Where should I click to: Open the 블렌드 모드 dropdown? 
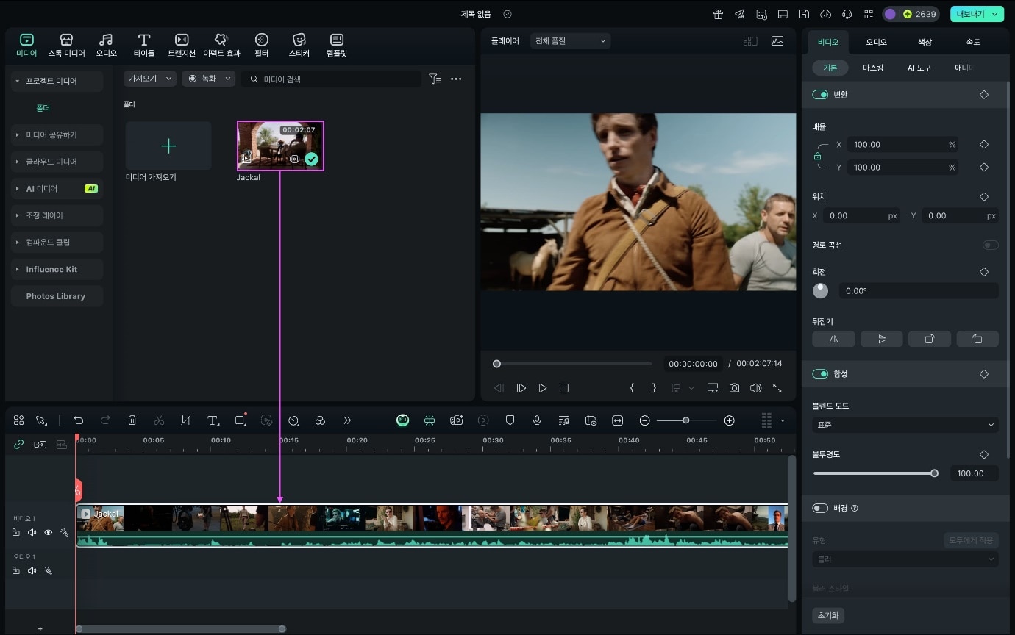[x=905, y=425]
